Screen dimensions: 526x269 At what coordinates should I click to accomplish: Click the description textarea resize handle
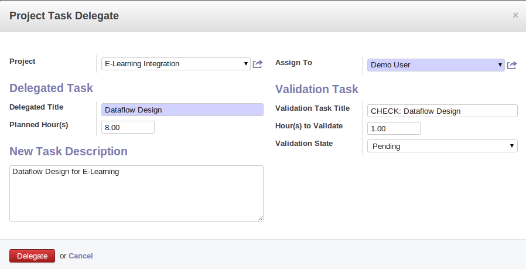(x=260, y=218)
